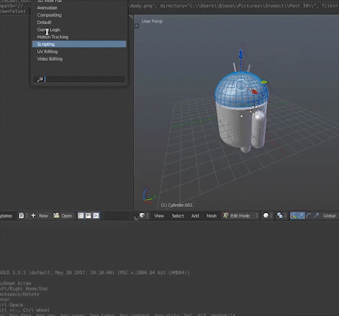Open the Mesh menu in 3D viewport
Viewport: 339px width, 316px height.
pyautogui.click(x=211, y=216)
